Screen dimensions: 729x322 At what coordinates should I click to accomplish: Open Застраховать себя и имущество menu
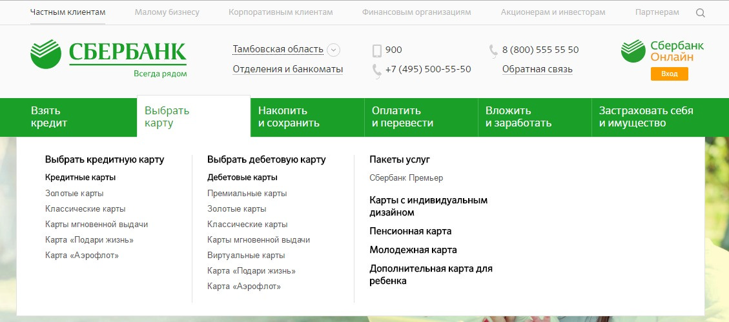pyautogui.click(x=660, y=117)
